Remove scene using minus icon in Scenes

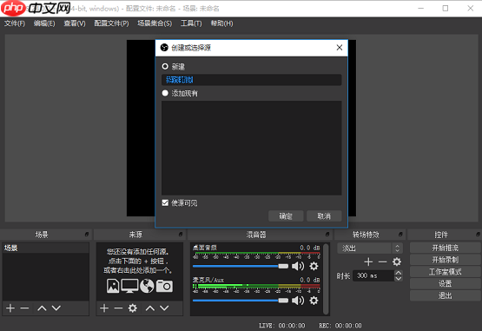pyautogui.click(x=24, y=308)
